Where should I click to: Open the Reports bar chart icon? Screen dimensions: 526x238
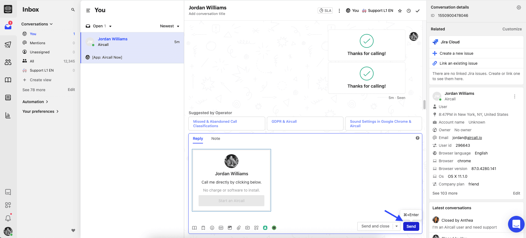point(8,115)
